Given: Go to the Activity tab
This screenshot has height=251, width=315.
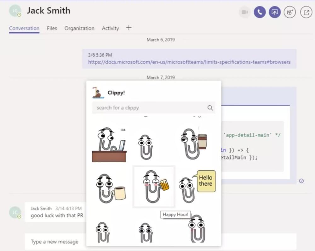Looking at the screenshot, I should point(110,28).
